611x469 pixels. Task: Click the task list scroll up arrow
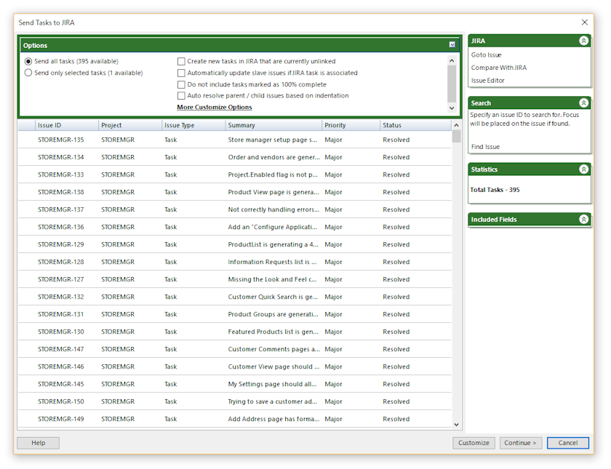tap(456, 125)
